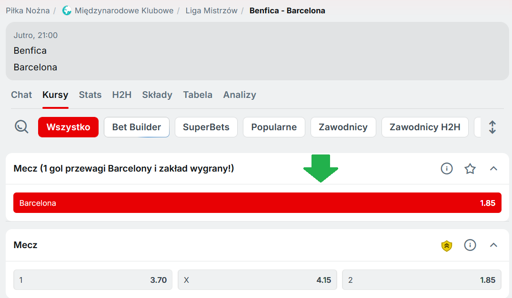Open info for Barcelona one-goal-lead market

click(x=446, y=168)
